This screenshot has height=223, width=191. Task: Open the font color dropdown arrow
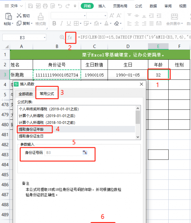[x=110, y=23]
